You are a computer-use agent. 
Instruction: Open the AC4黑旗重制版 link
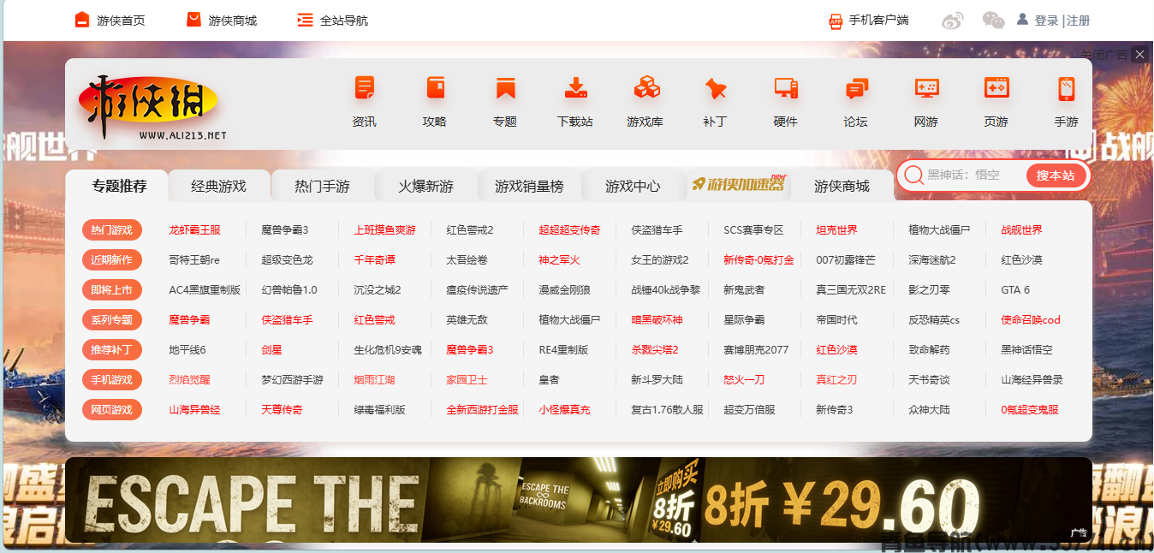point(205,290)
